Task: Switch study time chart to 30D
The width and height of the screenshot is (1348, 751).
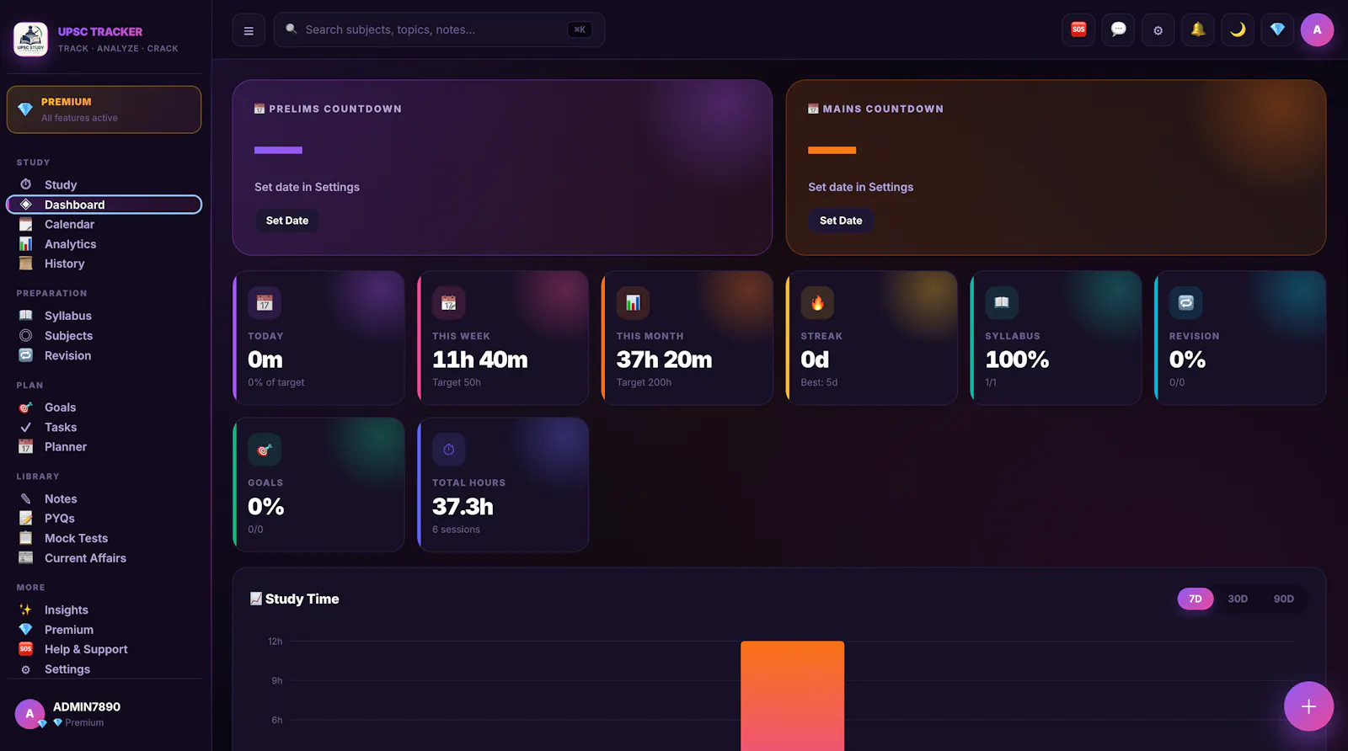Action: [1238, 599]
